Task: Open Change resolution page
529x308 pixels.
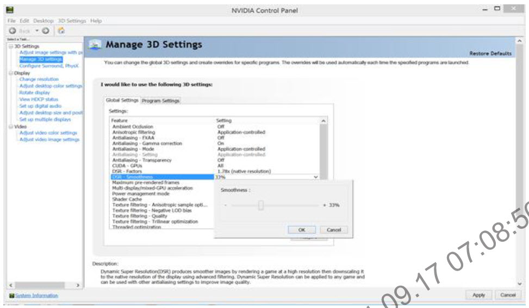Action: (x=39, y=79)
